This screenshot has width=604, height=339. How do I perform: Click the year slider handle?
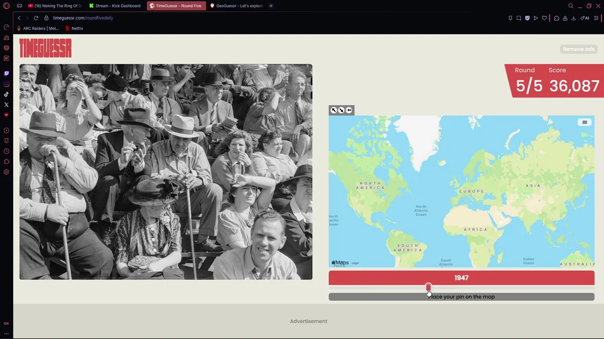pos(428,287)
